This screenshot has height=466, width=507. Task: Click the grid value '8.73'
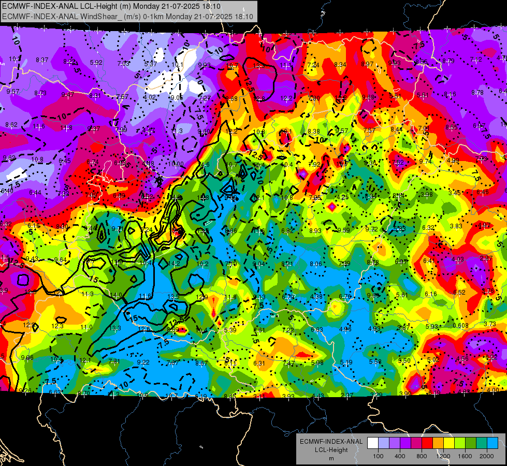[x=40, y=93]
